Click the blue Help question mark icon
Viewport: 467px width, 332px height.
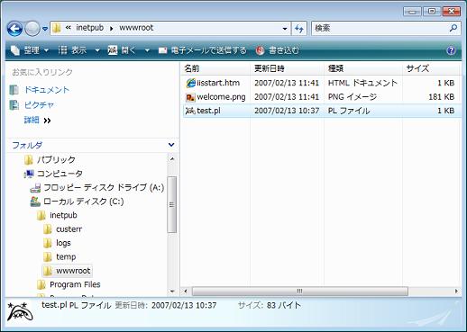tap(451, 50)
